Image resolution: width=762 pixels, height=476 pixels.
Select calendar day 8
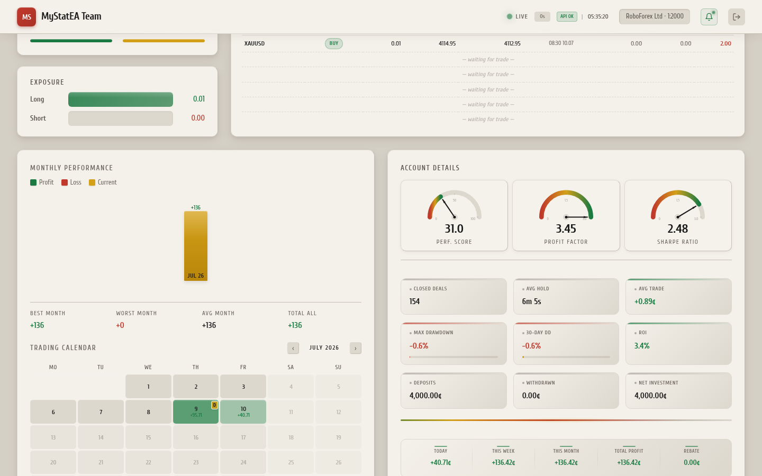148,411
